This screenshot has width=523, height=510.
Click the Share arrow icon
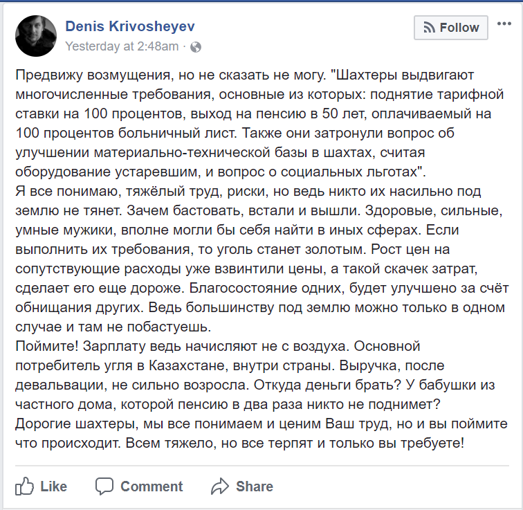[220, 486]
